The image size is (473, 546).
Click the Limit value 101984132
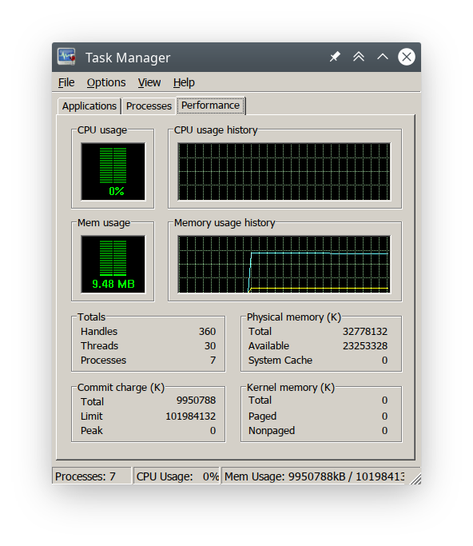point(190,416)
